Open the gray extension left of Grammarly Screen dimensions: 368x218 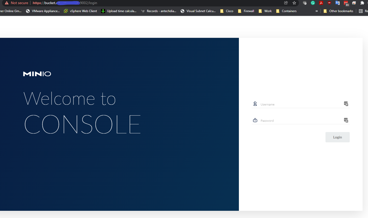coord(305,3)
